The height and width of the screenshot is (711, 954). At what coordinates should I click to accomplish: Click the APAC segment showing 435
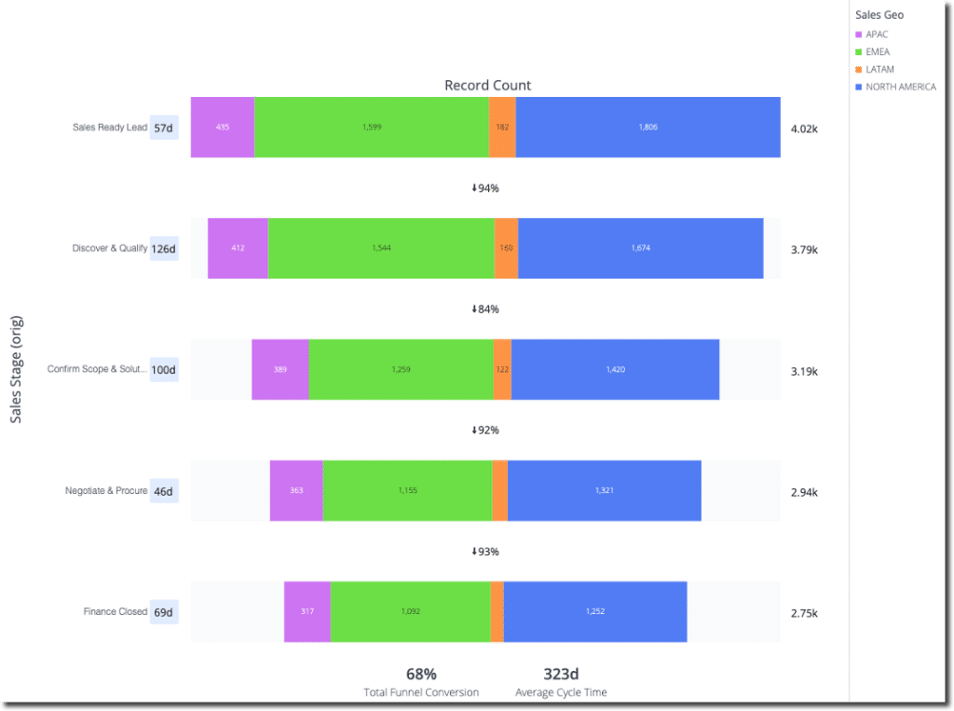(x=223, y=128)
